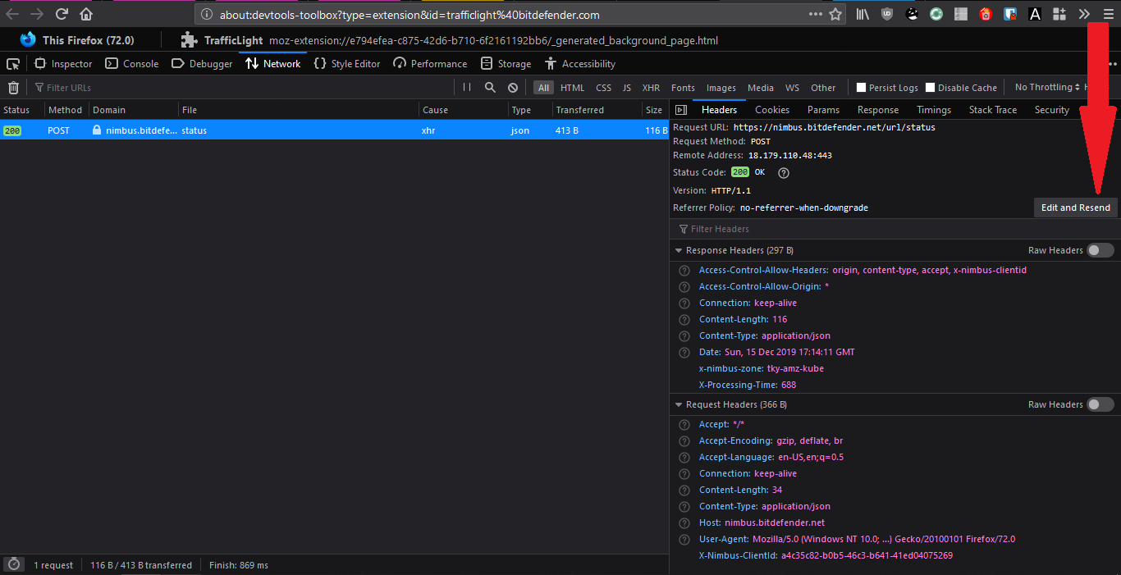Open the Response details tab

(878, 110)
